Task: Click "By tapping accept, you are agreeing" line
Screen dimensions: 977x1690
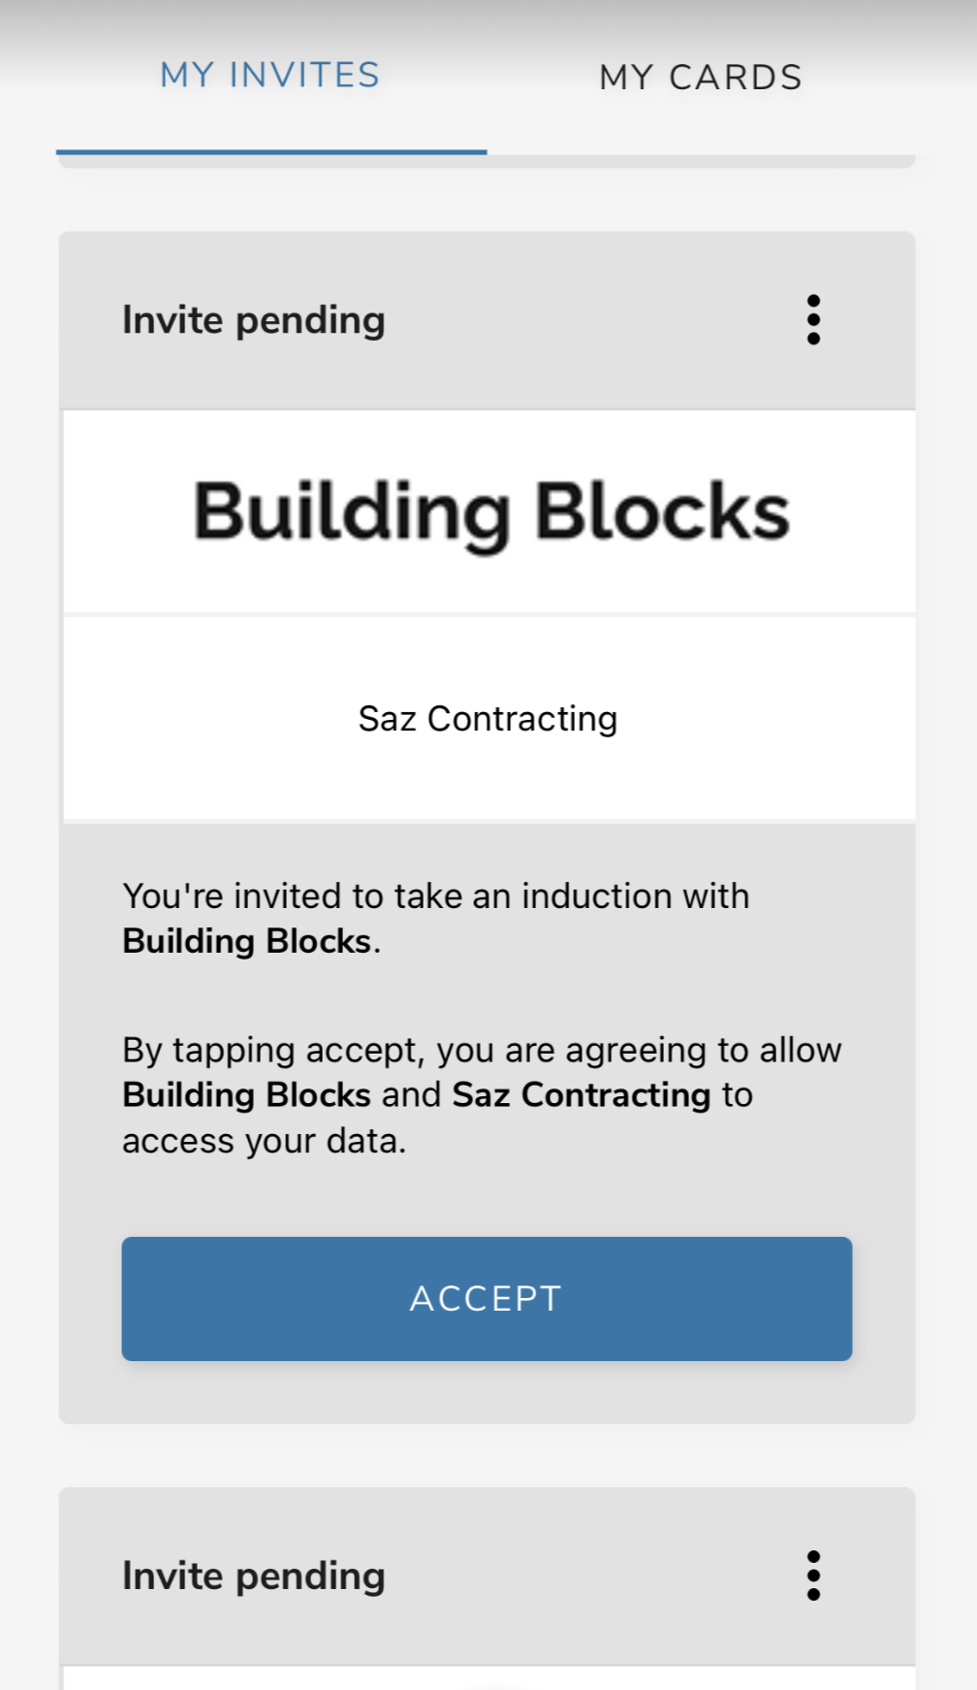Action: (x=482, y=1050)
